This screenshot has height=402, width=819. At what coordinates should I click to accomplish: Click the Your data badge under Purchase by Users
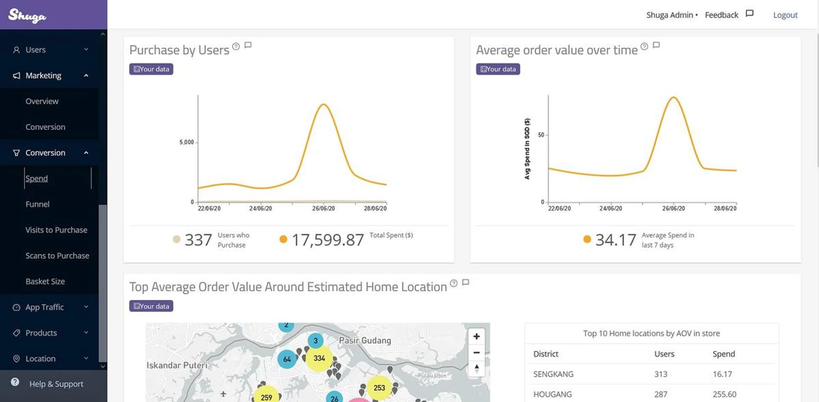coord(151,69)
